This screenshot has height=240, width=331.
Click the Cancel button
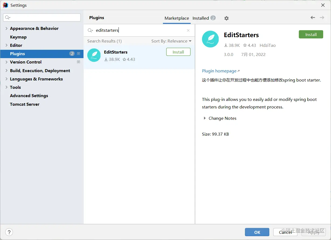point(285,232)
